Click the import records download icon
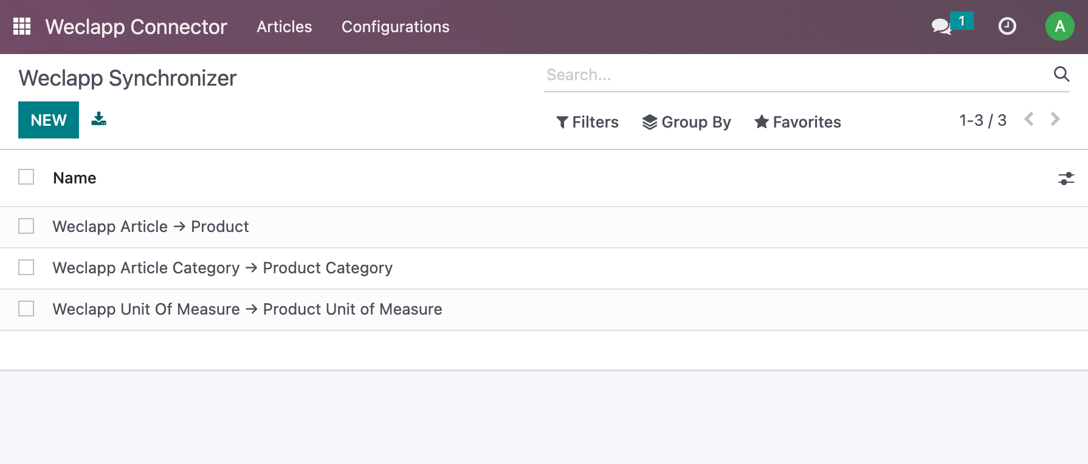This screenshot has height=464, width=1088. tap(99, 119)
